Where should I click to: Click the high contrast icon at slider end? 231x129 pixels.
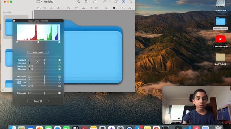(60, 63)
